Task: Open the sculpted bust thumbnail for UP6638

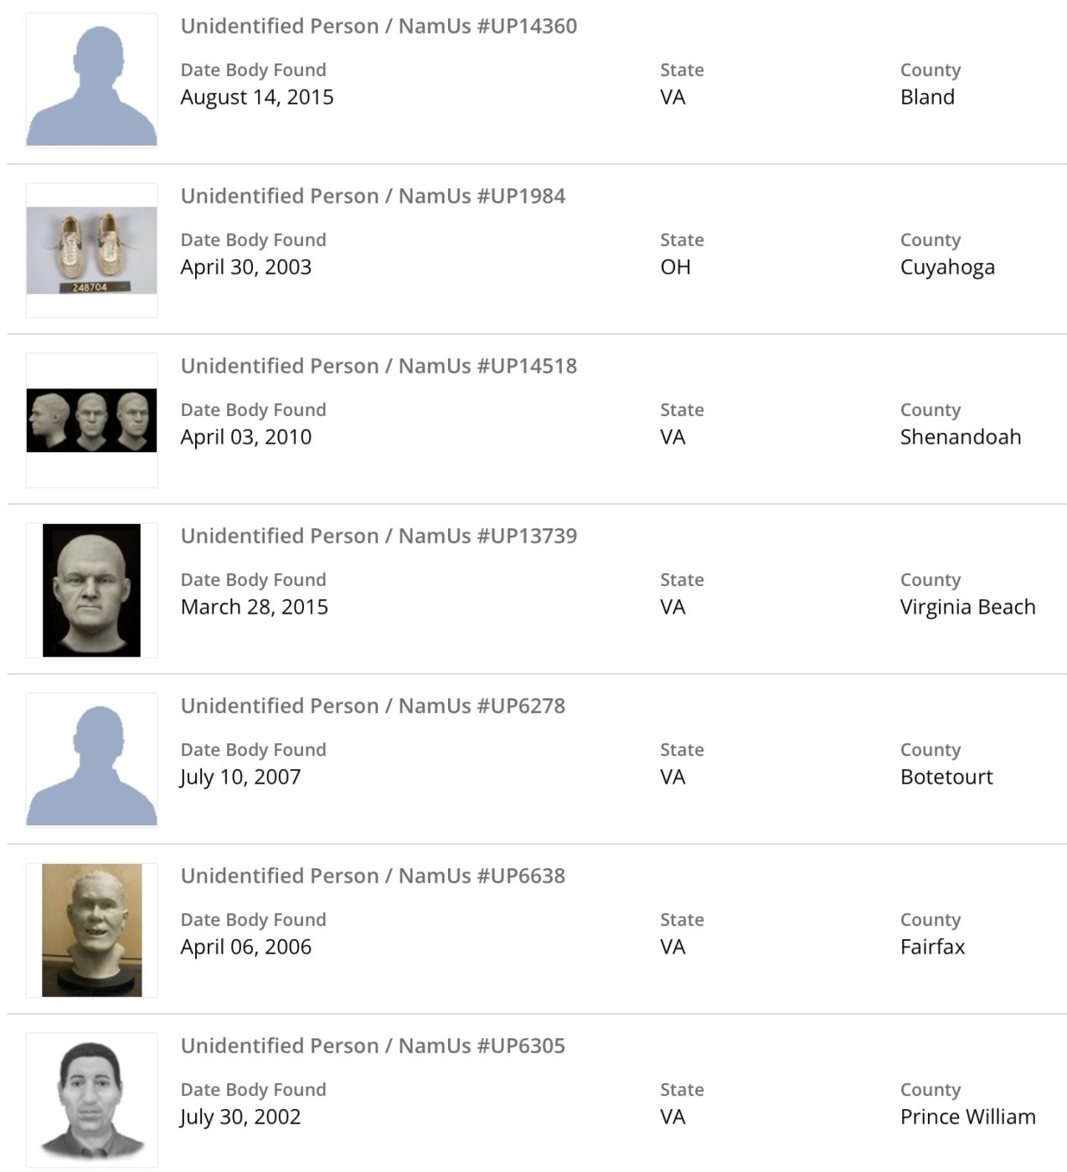Action: [91, 930]
